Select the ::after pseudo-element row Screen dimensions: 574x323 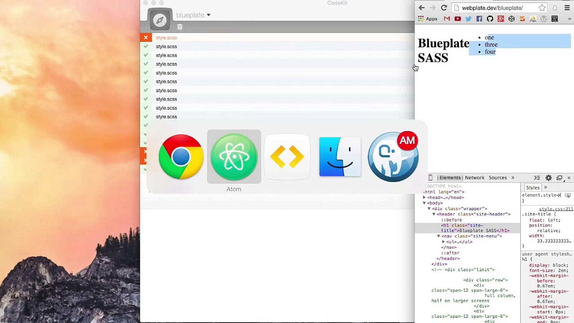coord(450,253)
